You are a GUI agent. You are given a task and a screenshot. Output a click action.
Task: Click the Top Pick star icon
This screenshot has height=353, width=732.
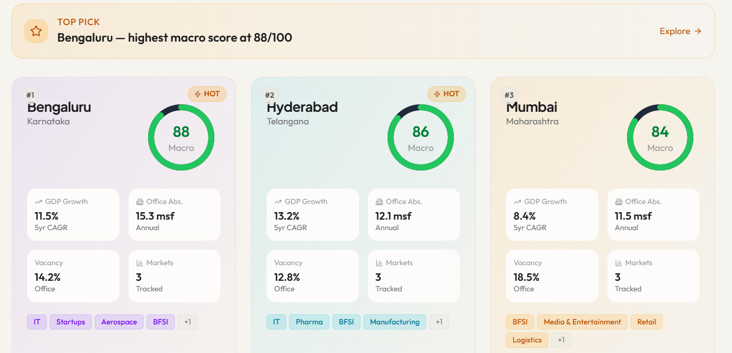[x=36, y=31]
